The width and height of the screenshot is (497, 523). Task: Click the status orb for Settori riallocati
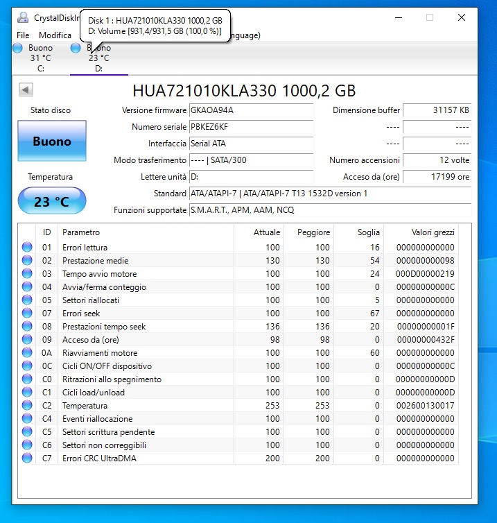[27, 300]
